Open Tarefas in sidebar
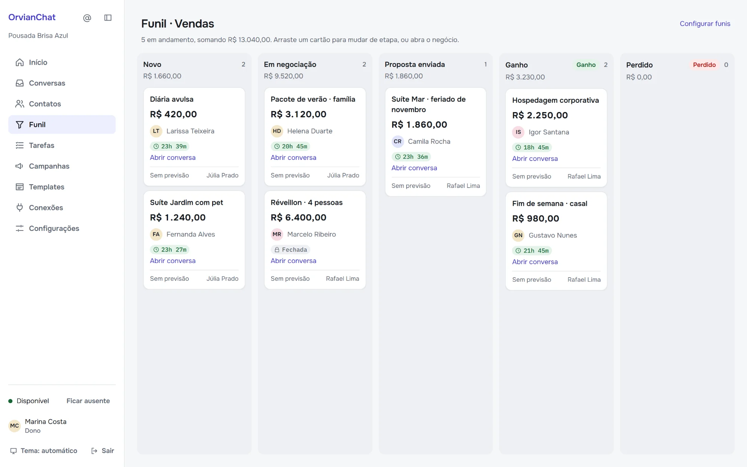 (62, 145)
